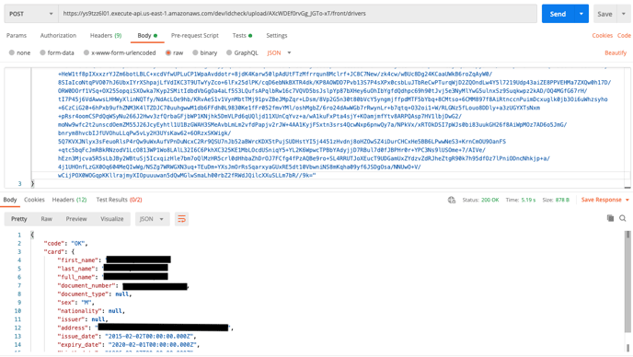Viewport: 633px width, 357px height.
Task: Click the globe network icon beside Status
Action: [452, 200]
